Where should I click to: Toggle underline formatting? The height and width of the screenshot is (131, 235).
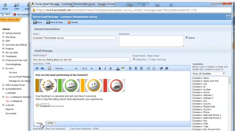110,69
